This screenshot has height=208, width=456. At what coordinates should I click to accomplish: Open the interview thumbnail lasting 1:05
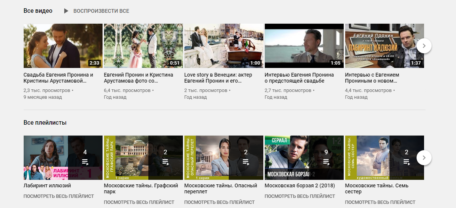pos(304,46)
